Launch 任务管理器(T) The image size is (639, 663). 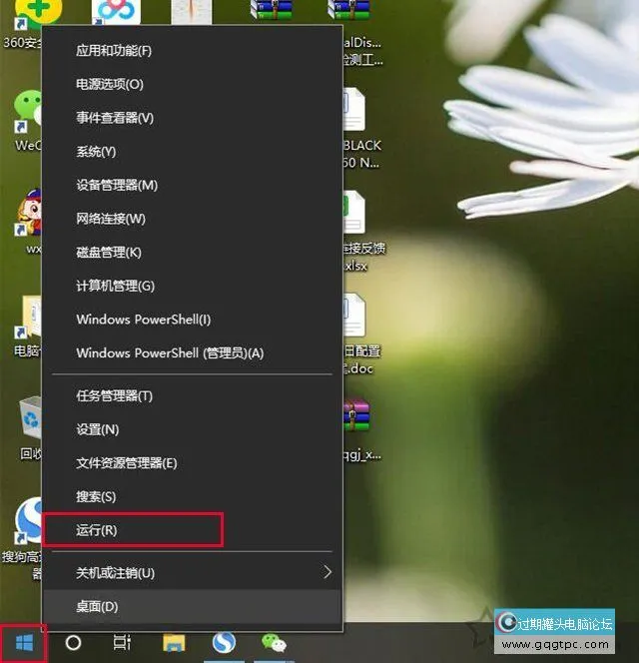tap(192, 395)
